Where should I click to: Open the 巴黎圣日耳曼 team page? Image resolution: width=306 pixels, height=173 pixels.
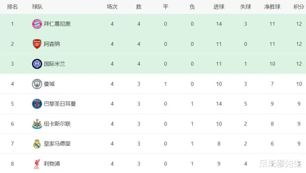[60, 103]
